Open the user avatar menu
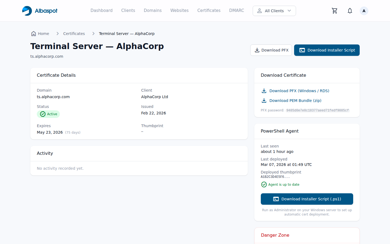 [364, 11]
